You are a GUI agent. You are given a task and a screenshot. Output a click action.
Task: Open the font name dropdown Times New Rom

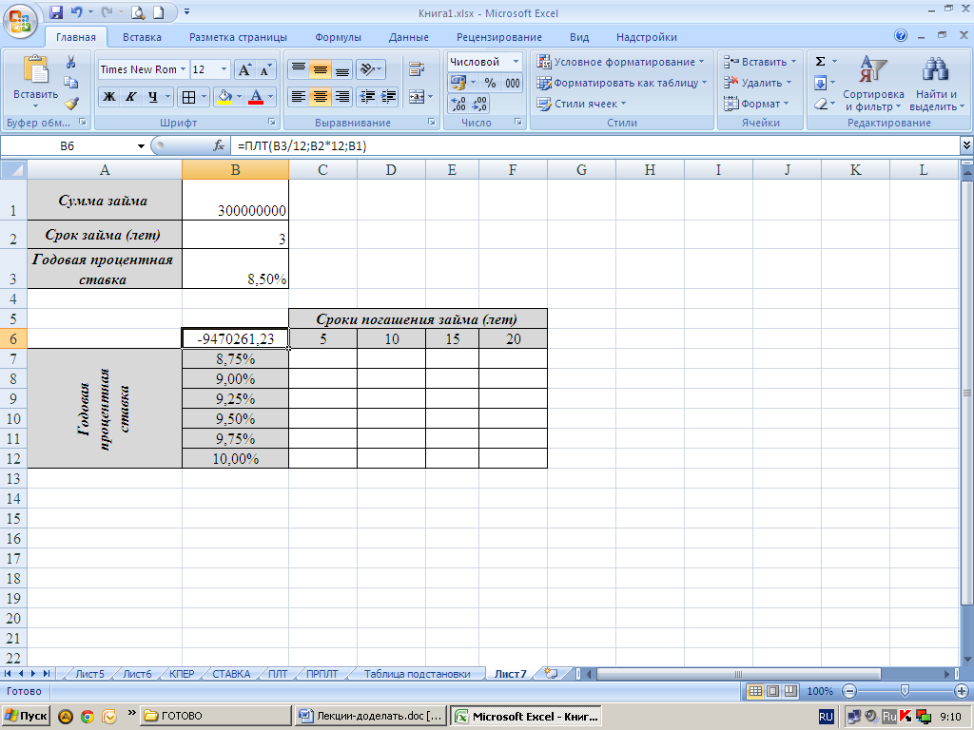pos(184,69)
